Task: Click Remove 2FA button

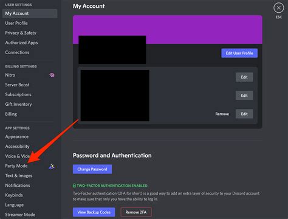Action: tap(136, 212)
